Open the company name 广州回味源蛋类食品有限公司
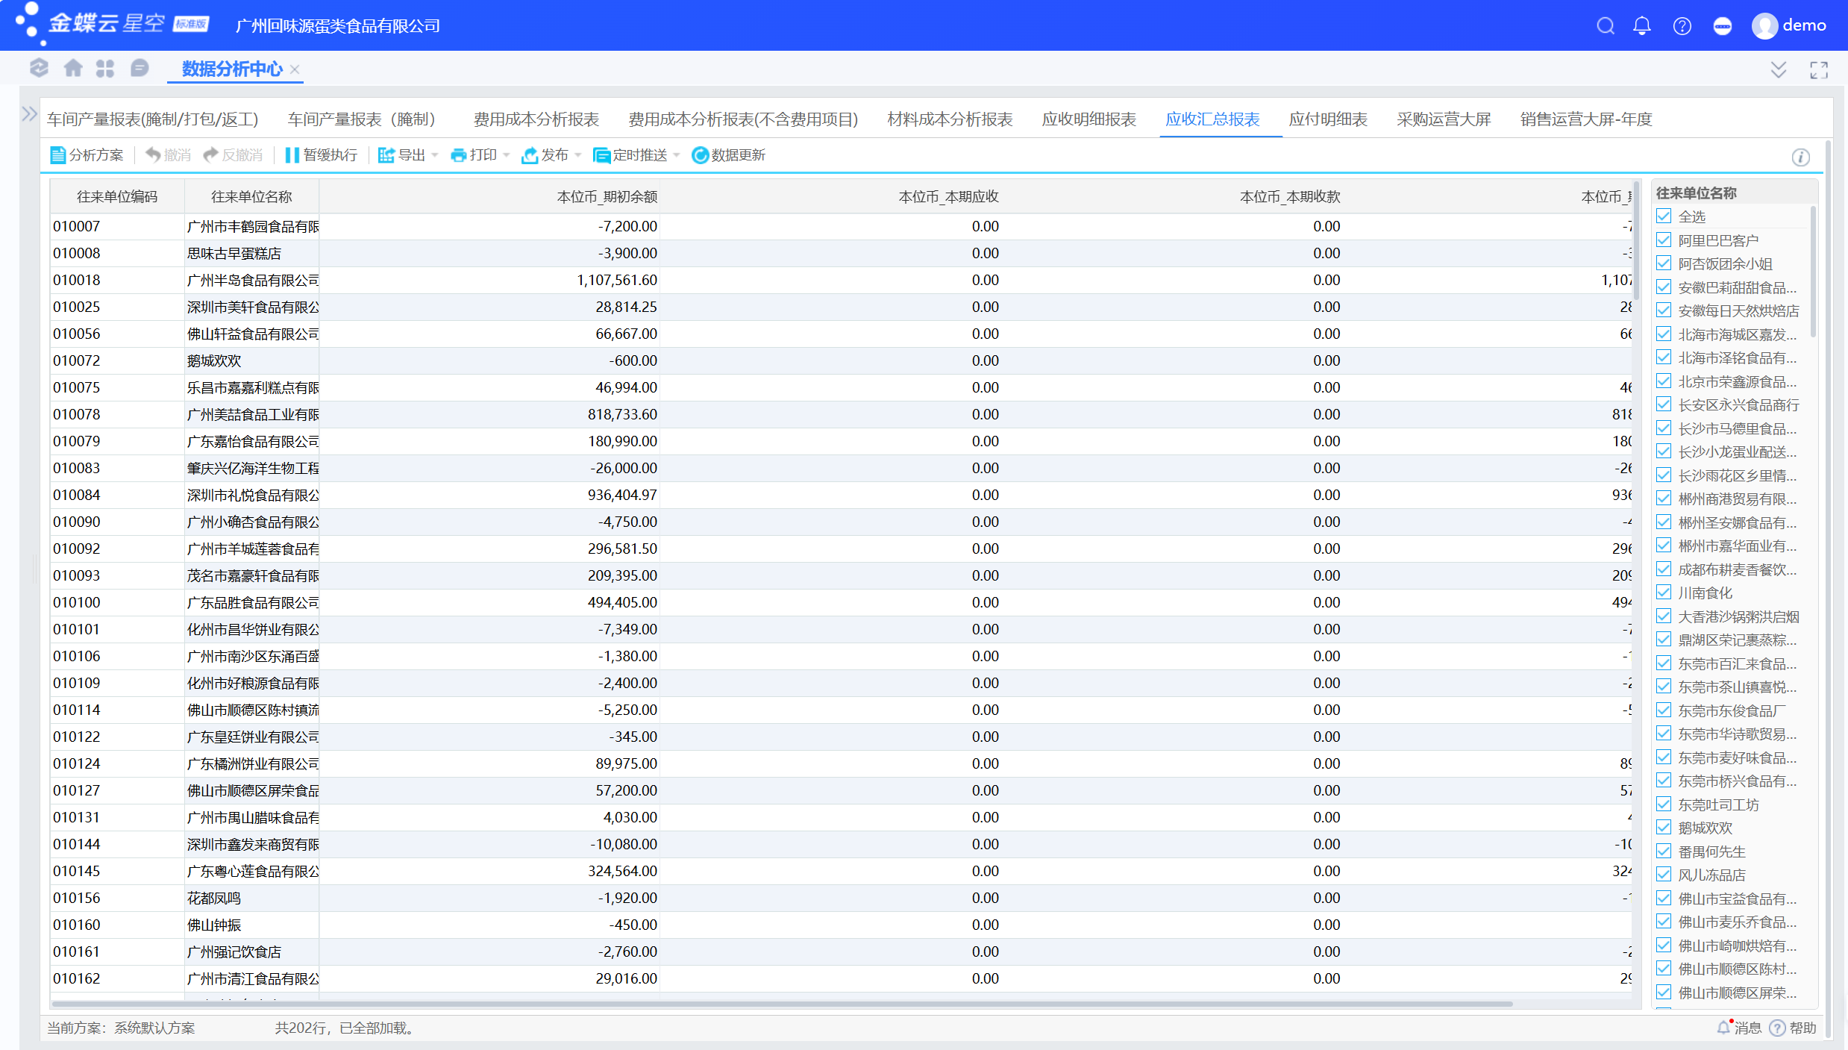 click(x=338, y=26)
